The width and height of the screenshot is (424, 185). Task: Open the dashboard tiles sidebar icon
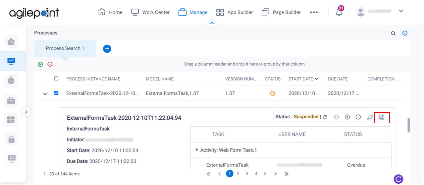(11, 120)
